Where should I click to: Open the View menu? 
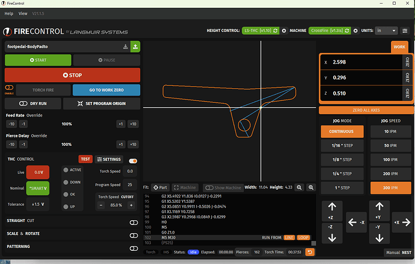click(23, 13)
